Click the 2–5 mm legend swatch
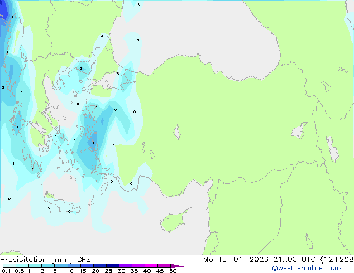Screen dimensions: 354x273 [48, 266]
